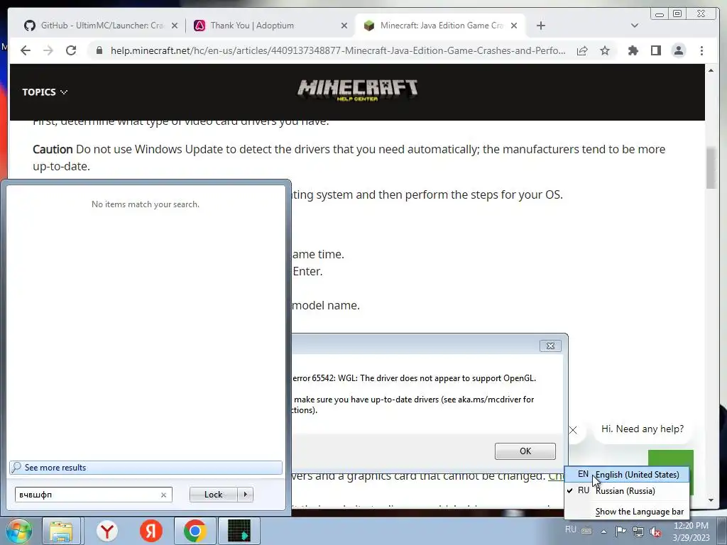Open the network tray icon
Image resolution: width=727 pixels, height=545 pixels.
click(x=638, y=532)
